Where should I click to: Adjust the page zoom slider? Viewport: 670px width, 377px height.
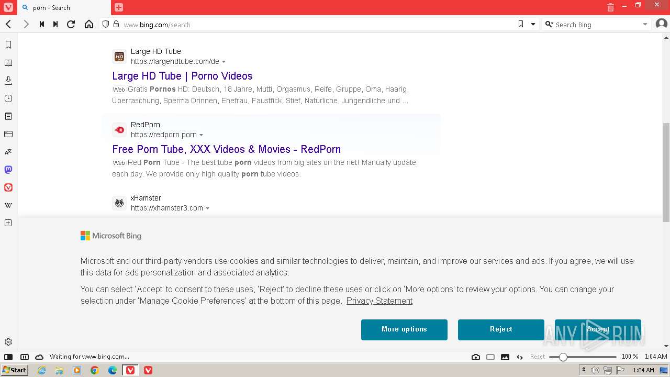(x=583, y=357)
